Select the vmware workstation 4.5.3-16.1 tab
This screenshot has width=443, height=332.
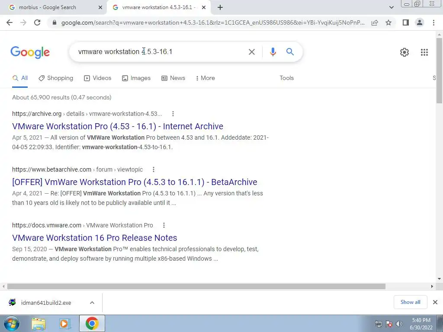pyautogui.click(x=158, y=7)
